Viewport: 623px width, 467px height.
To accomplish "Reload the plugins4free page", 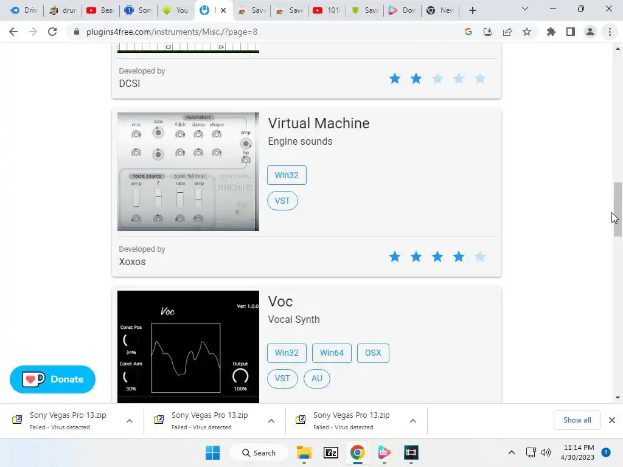I will coord(52,32).
